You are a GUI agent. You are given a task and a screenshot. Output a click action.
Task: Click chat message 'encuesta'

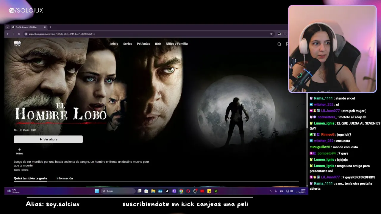click(x=343, y=141)
